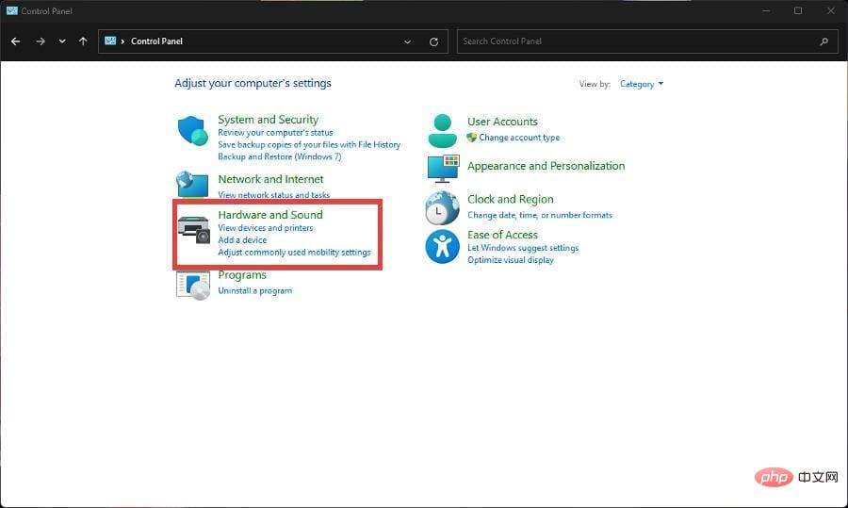Screen dimensions: 848x508
Task: Navigate up one level with the up arrow
Action: (x=83, y=41)
